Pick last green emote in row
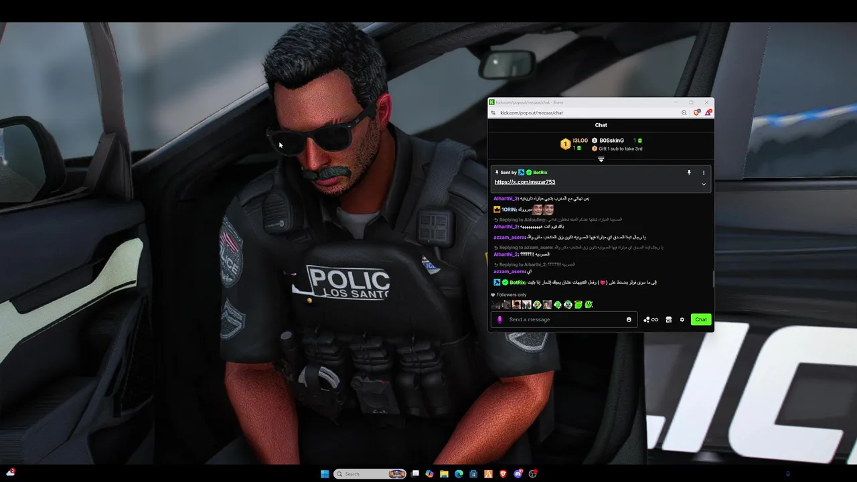Screen dimensions: 857x482 coord(589,305)
